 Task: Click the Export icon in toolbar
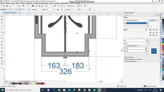point(39,6)
